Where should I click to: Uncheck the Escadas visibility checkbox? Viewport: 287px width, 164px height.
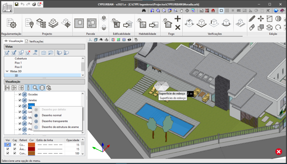[x=20, y=95]
